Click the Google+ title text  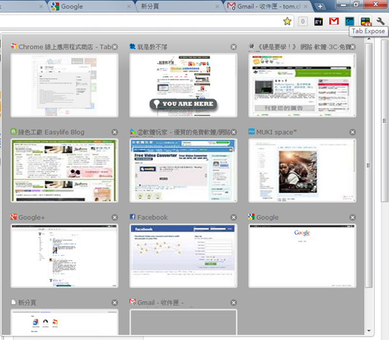(32, 218)
